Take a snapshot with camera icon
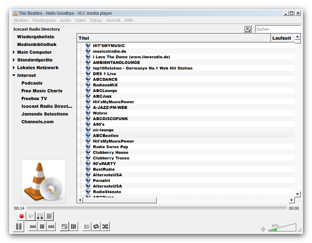 pyautogui.click(x=30, y=216)
